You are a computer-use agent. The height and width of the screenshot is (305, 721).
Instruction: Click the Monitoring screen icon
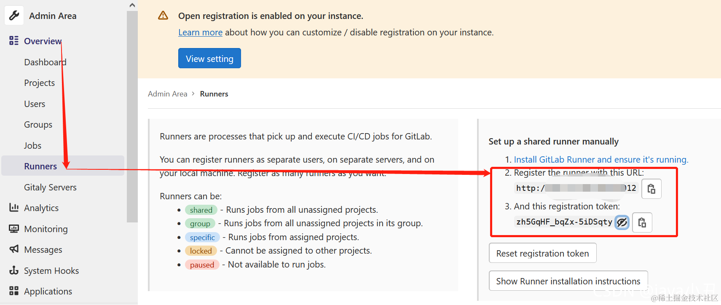14,229
